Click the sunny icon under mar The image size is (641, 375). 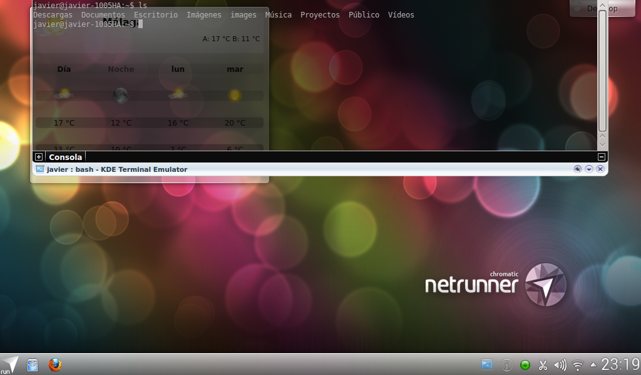click(235, 96)
